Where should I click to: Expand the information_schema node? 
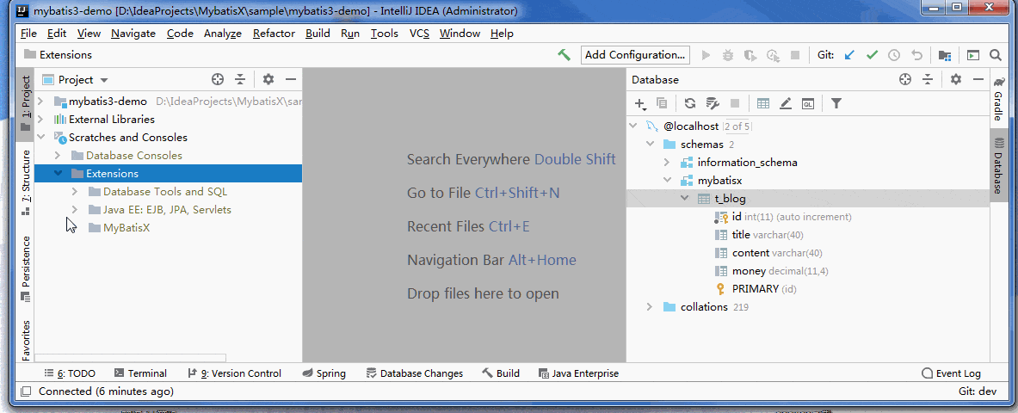667,163
